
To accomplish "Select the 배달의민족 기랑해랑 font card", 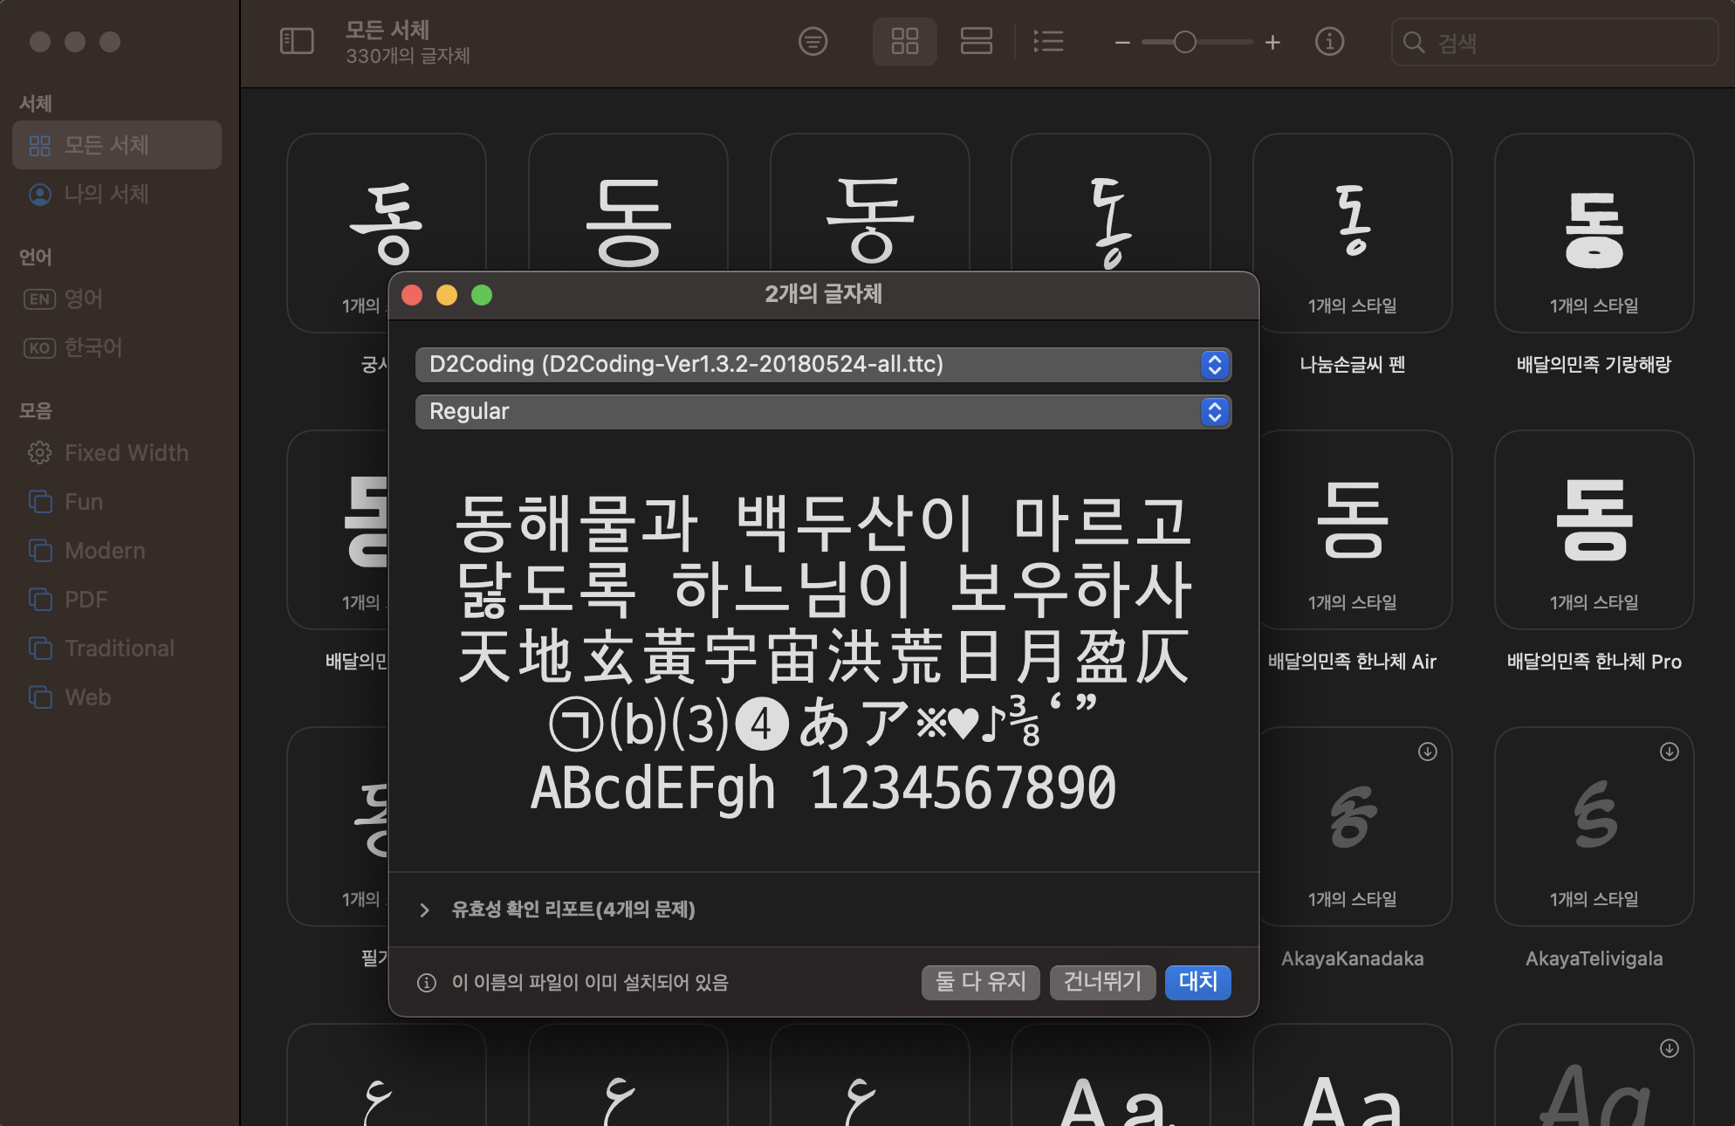I will tap(1594, 233).
